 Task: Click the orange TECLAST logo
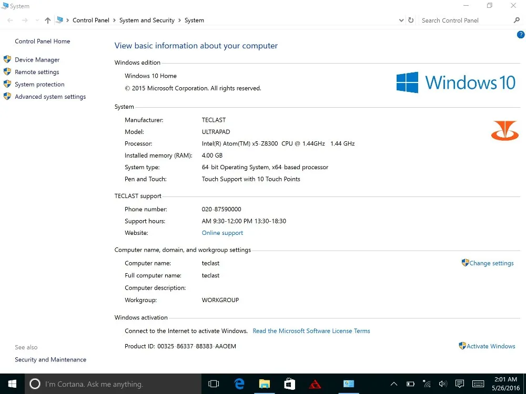(505, 130)
